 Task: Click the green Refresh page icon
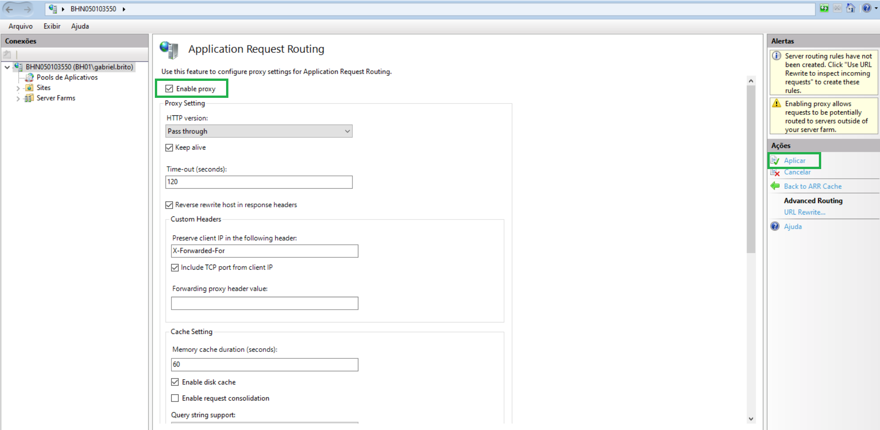(824, 8)
